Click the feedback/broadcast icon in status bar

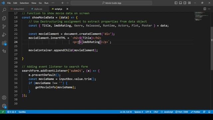pos(204,112)
